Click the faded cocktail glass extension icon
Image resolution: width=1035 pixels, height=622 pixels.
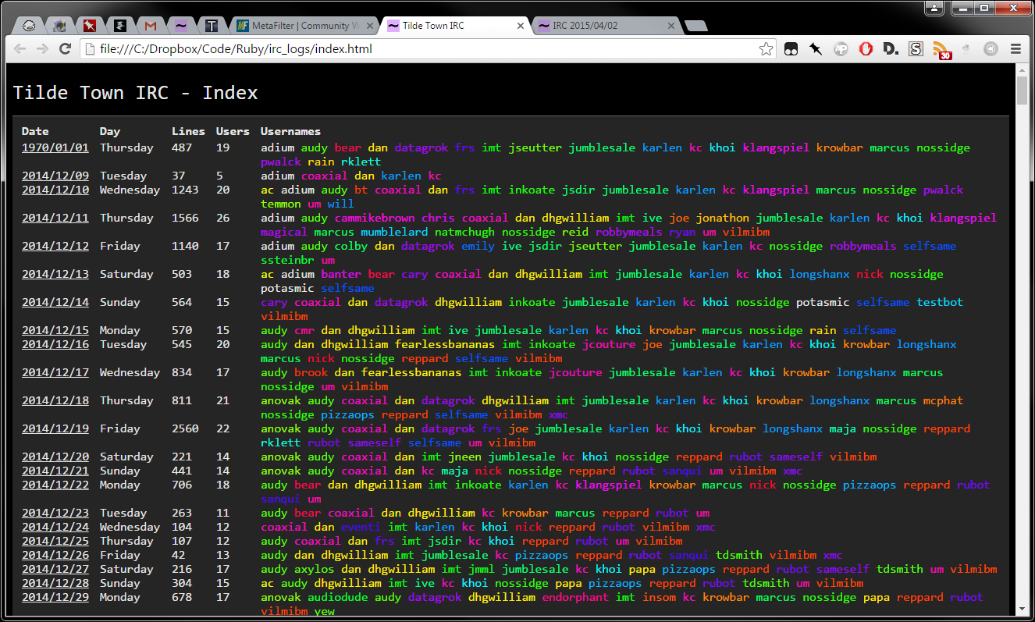(966, 49)
